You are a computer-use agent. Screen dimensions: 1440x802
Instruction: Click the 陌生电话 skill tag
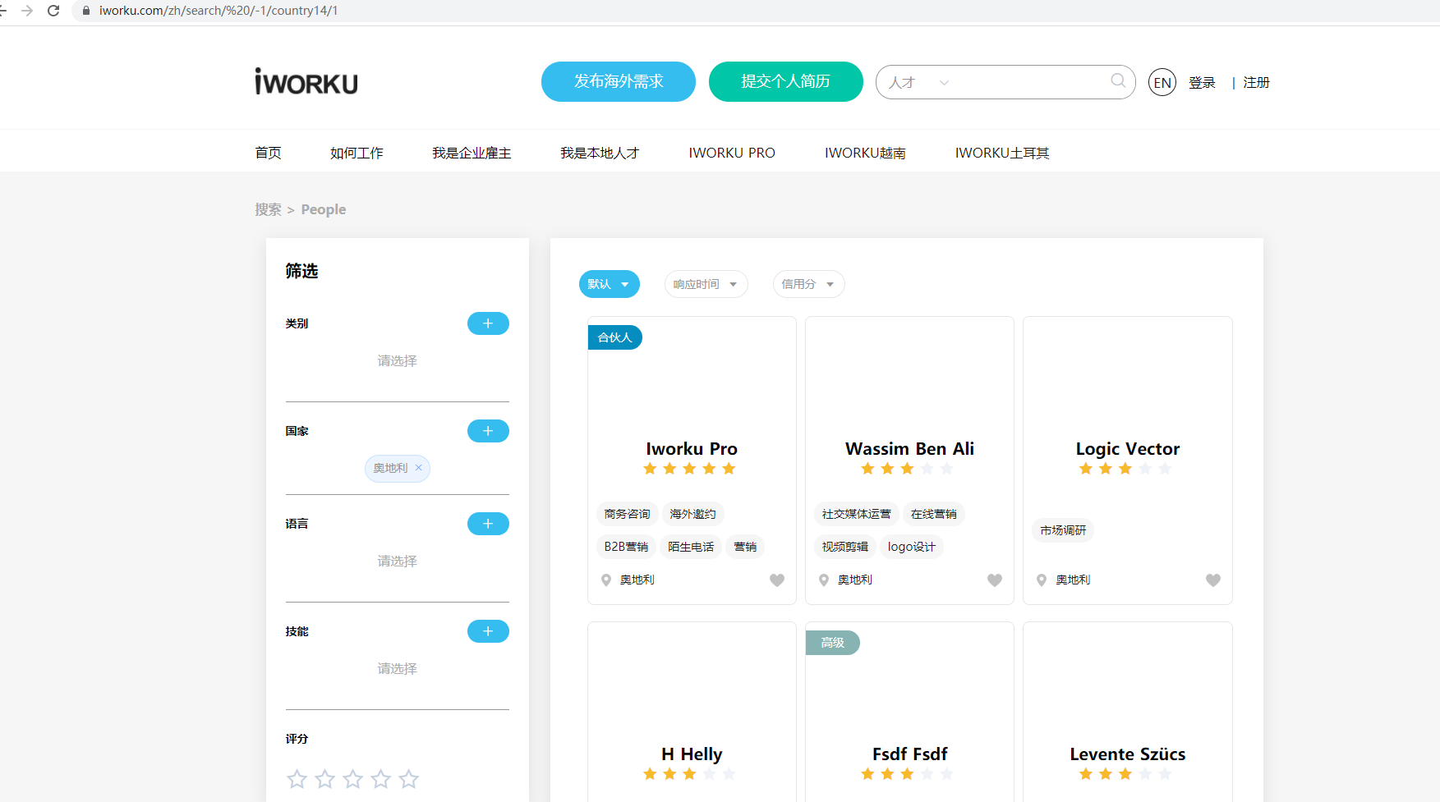(x=691, y=547)
